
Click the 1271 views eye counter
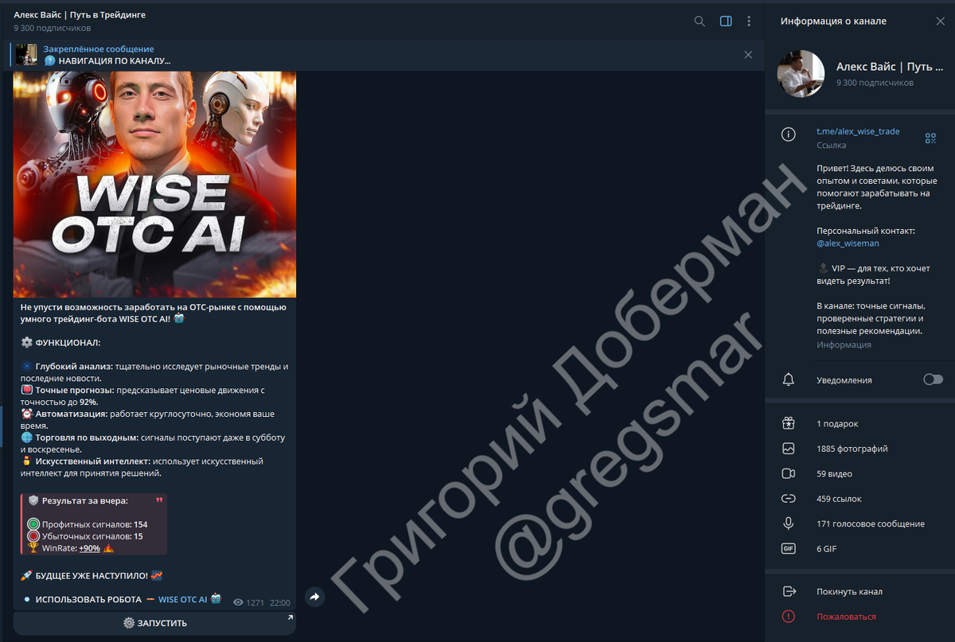(x=248, y=603)
